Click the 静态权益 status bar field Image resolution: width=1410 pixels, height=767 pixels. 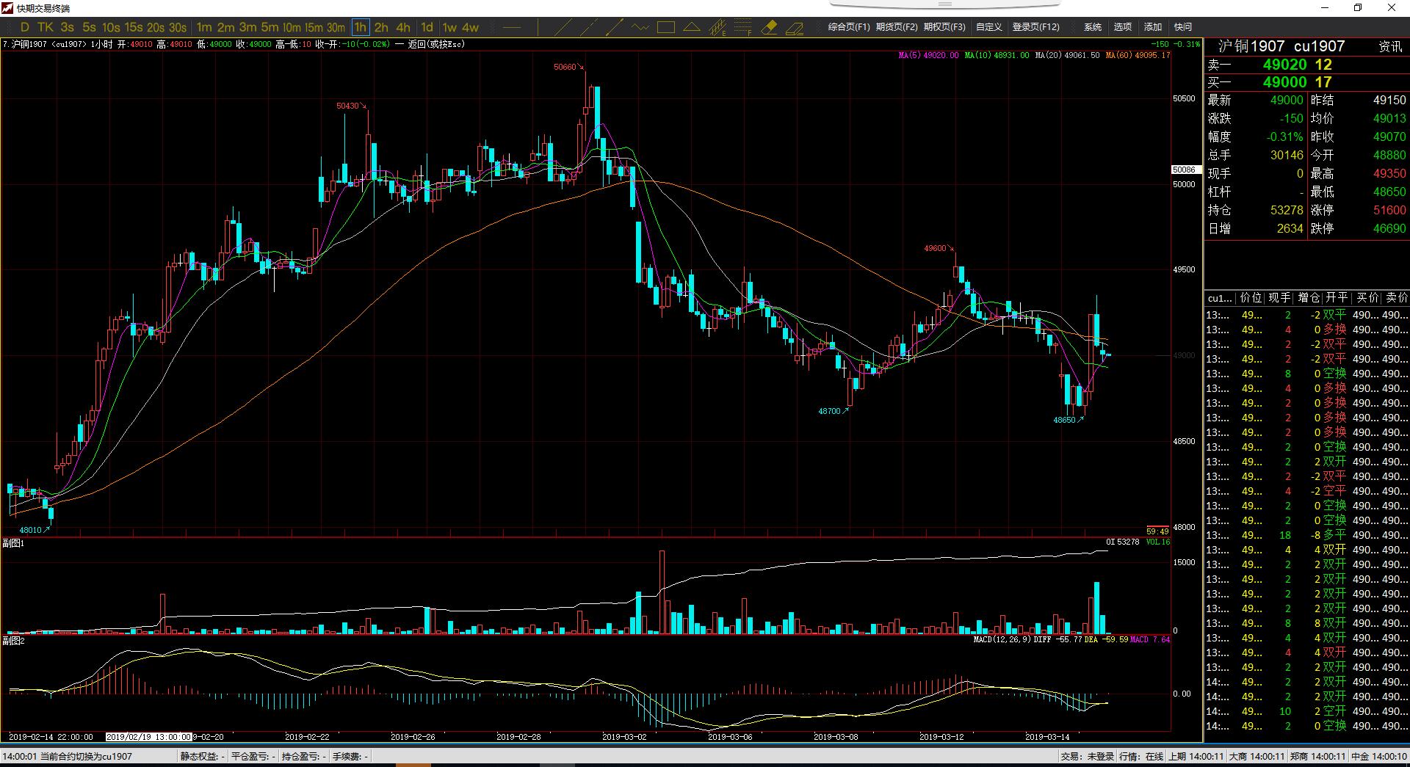203,756
